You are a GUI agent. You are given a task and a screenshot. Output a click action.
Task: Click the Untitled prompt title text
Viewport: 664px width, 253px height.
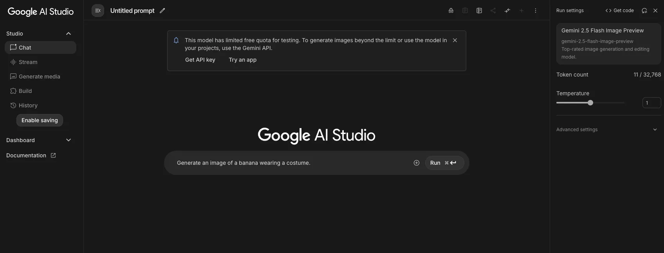(x=132, y=11)
